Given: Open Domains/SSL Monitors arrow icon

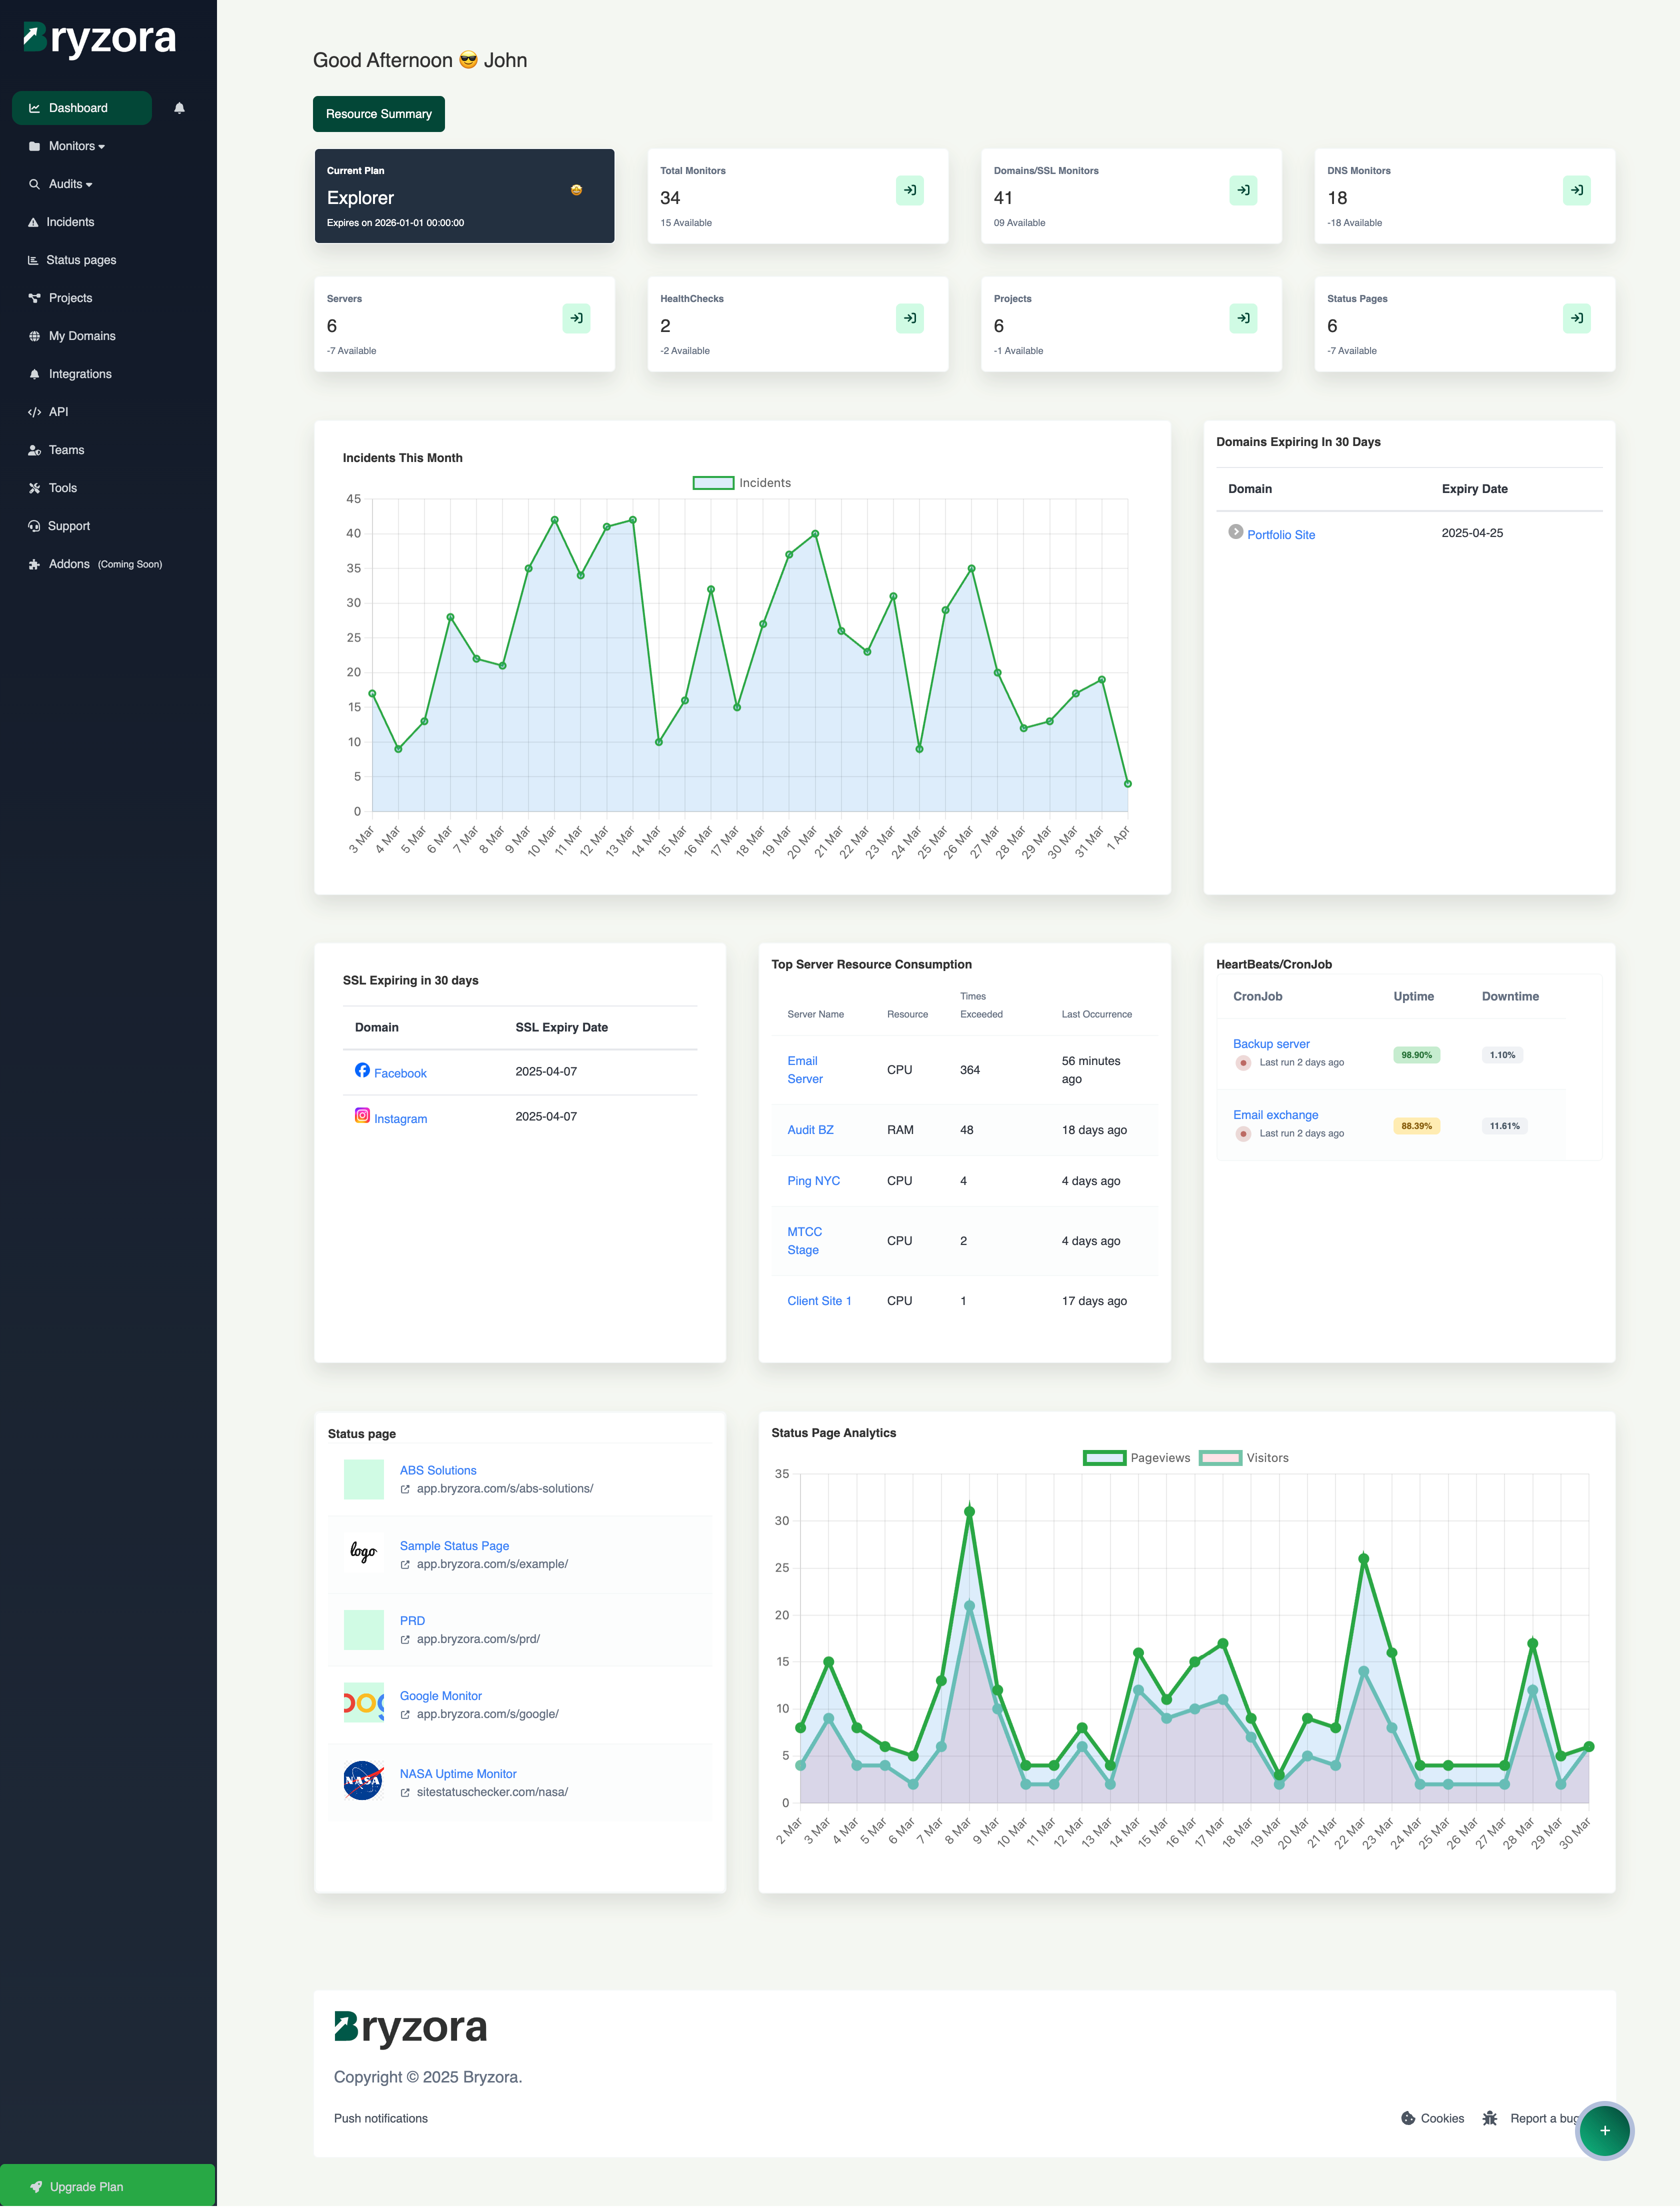Looking at the screenshot, I should [1243, 190].
